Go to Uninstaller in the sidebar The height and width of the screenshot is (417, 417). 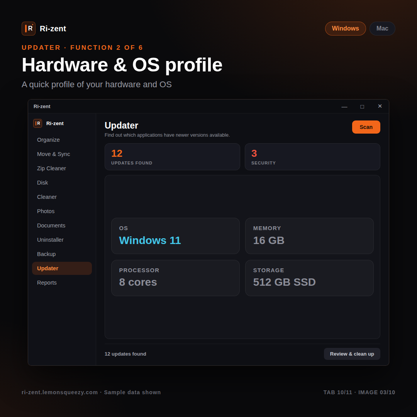(x=62, y=240)
